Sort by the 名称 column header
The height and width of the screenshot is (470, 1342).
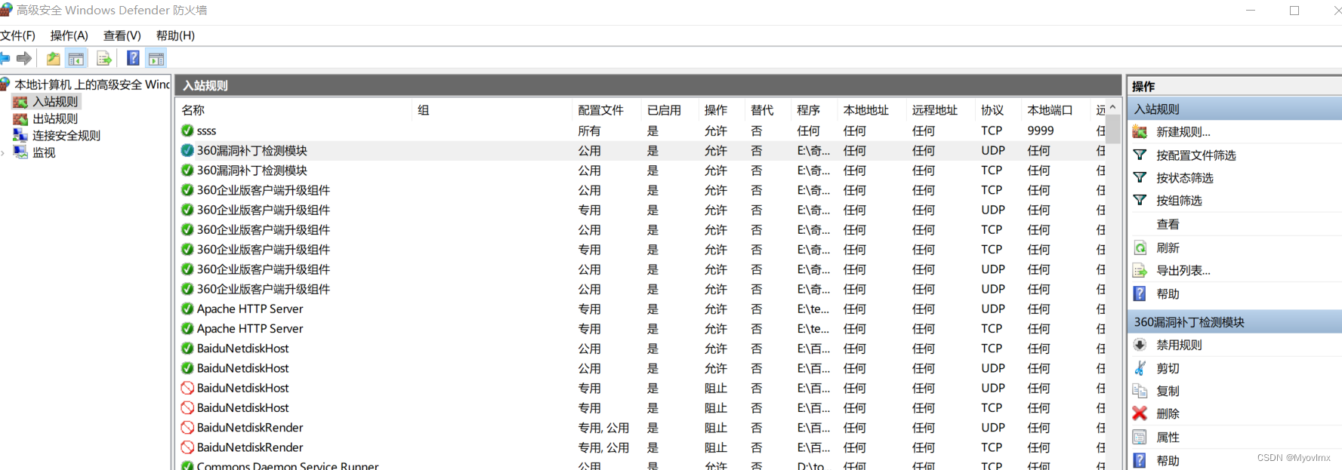[295, 110]
